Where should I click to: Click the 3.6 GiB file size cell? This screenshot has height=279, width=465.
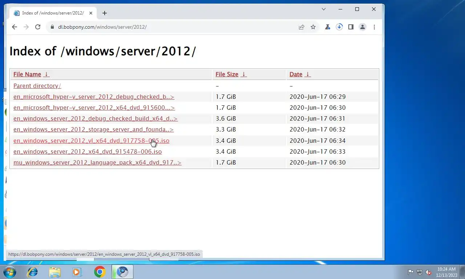(226, 118)
